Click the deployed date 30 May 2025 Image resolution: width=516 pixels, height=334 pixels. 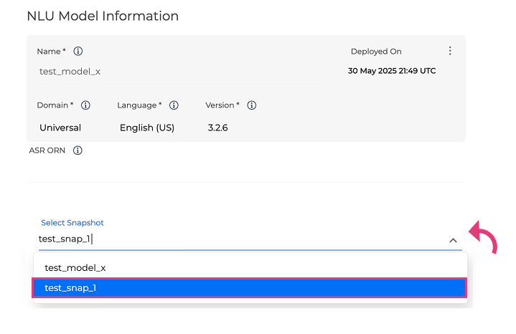[391, 71]
